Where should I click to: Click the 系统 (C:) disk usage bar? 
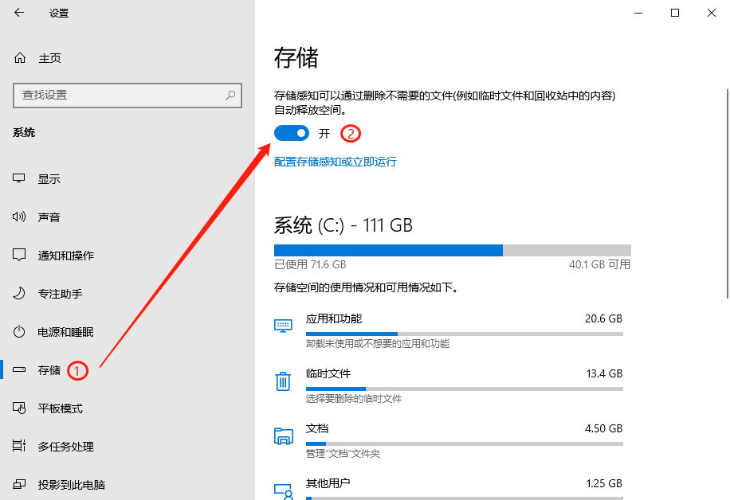pos(453,250)
